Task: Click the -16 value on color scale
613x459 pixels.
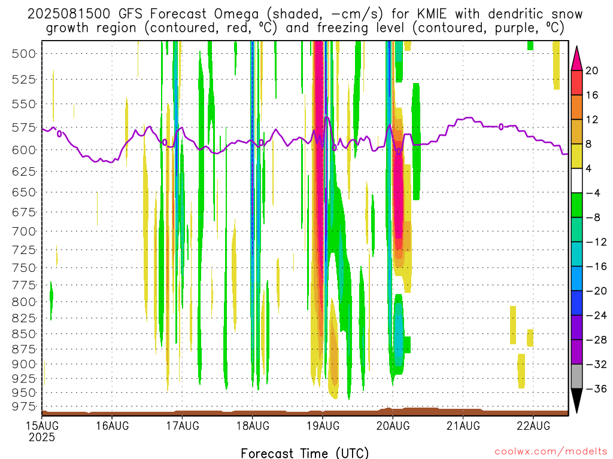Action: 597,267
